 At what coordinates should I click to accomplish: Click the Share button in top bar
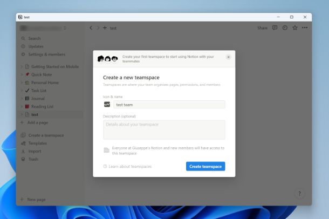point(262,28)
